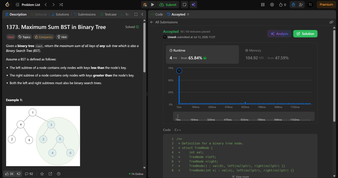This screenshot has height=178, width=338.
Task: Reveal the Hint
Action: point(62,37)
